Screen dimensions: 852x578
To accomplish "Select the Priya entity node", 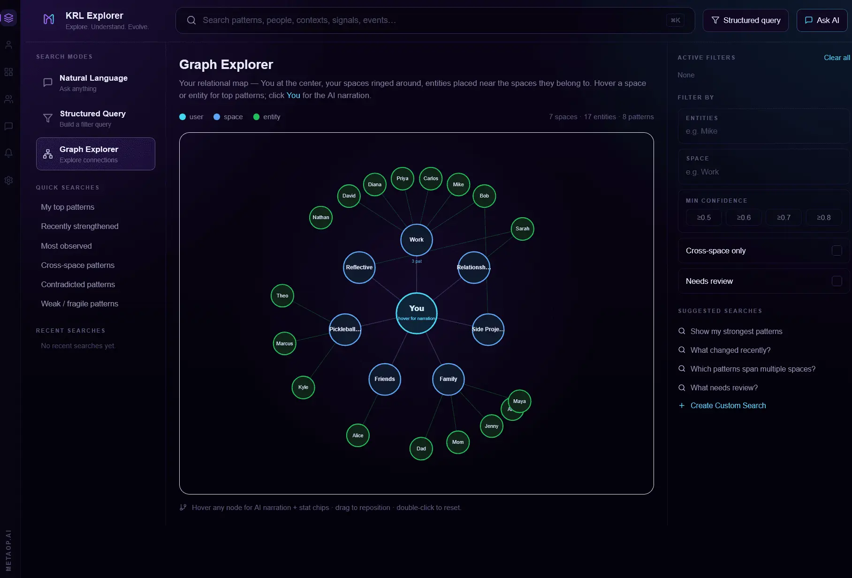I will 403,178.
